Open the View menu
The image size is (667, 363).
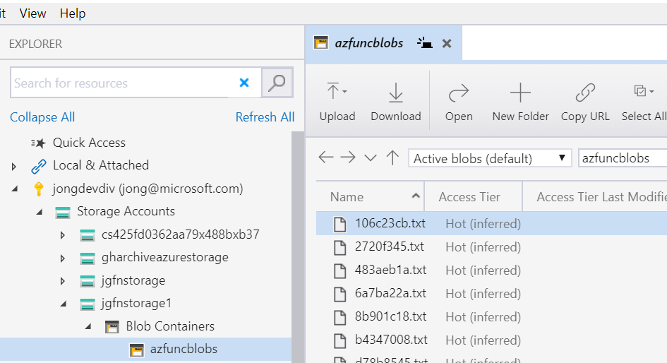(32, 13)
